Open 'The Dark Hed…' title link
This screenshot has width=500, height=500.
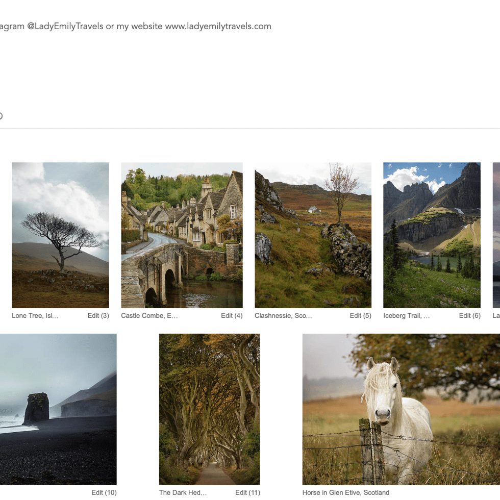point(183,493)
